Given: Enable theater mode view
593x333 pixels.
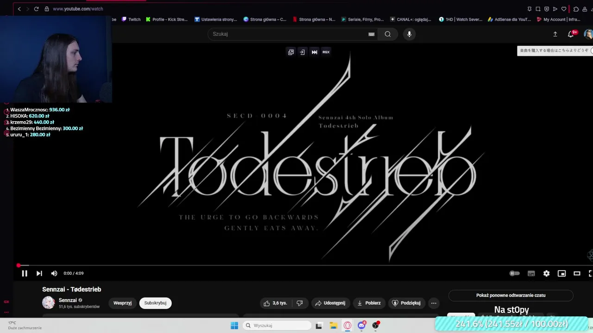Looking at the screenshot, I should coord(577,273).
